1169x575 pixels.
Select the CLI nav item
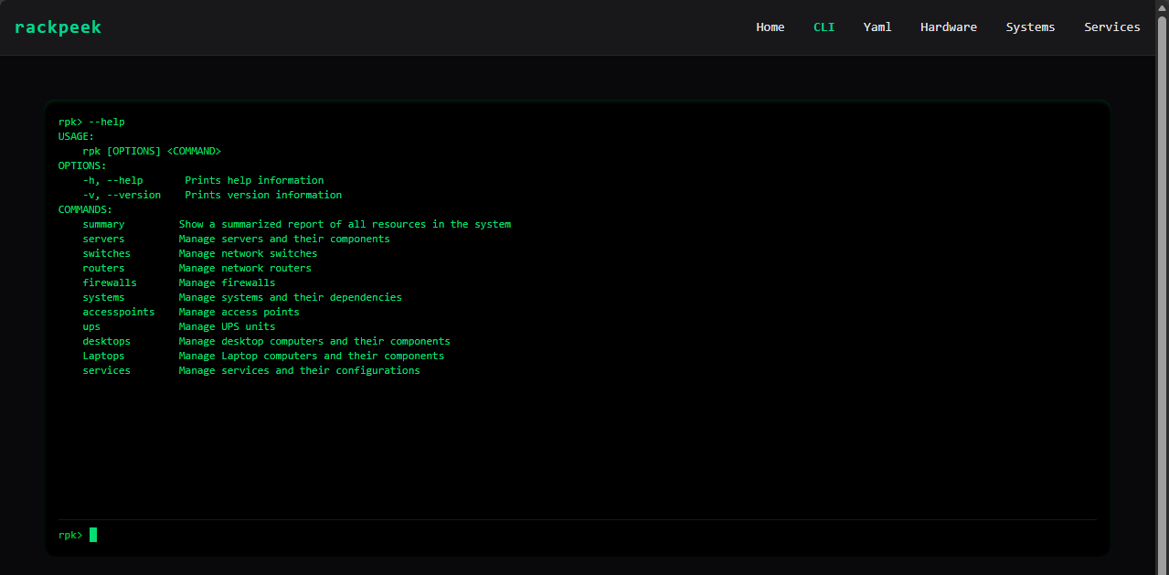[824, 27]
